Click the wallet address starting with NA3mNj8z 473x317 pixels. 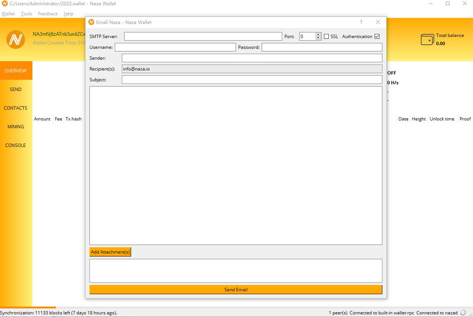(x=59, y=34)
